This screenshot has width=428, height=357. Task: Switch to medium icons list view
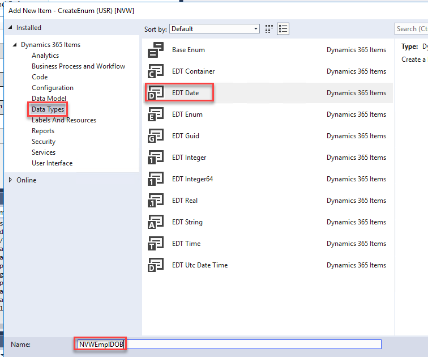pyautogui.click(x=283, y=29)
